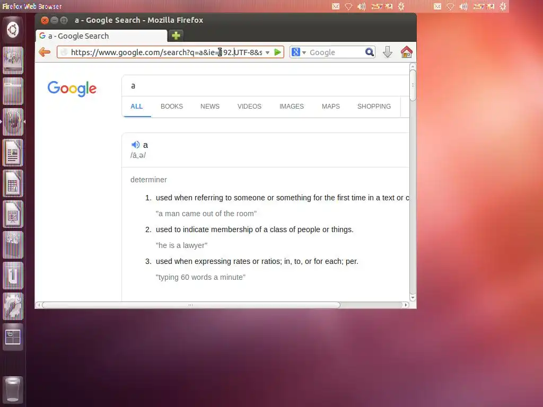The image size is (543, 407).
Task: Switch to the MAPS results tab
Action: (331, 106)
